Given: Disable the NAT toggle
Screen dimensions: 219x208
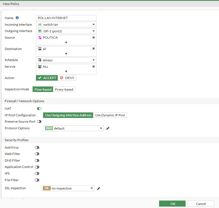Looking at the screenshot, I should coord(39,109).
